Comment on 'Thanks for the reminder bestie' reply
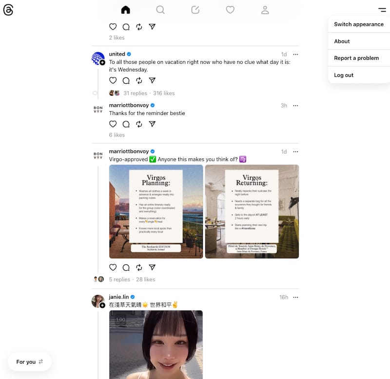The image size is (390, 379). [x=126, y=124]
